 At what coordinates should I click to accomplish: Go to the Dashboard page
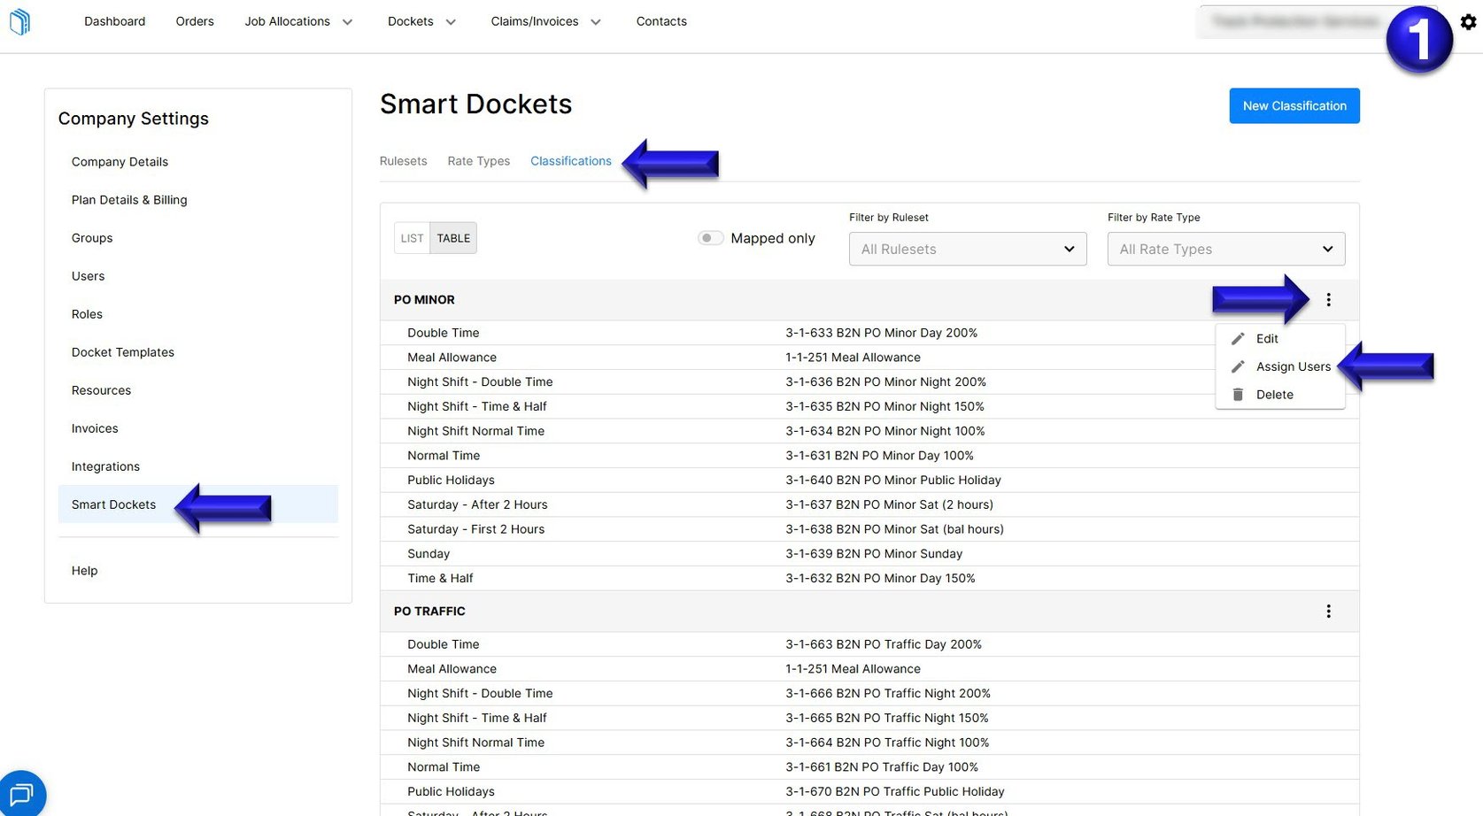pyautogui.click(x=114, y=21)
